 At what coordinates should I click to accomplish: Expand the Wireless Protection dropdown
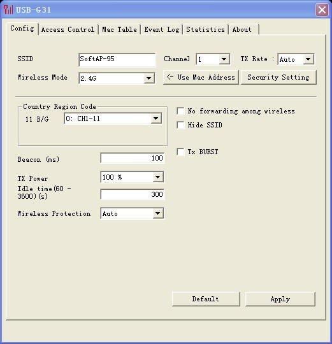point(132,213)
